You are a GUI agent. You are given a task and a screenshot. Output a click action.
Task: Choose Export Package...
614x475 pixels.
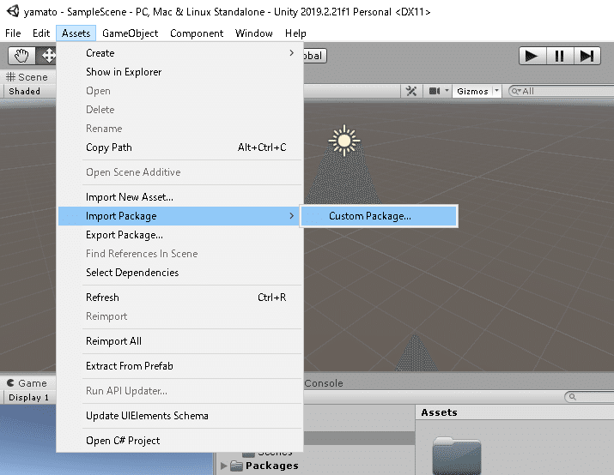[180, 235]
